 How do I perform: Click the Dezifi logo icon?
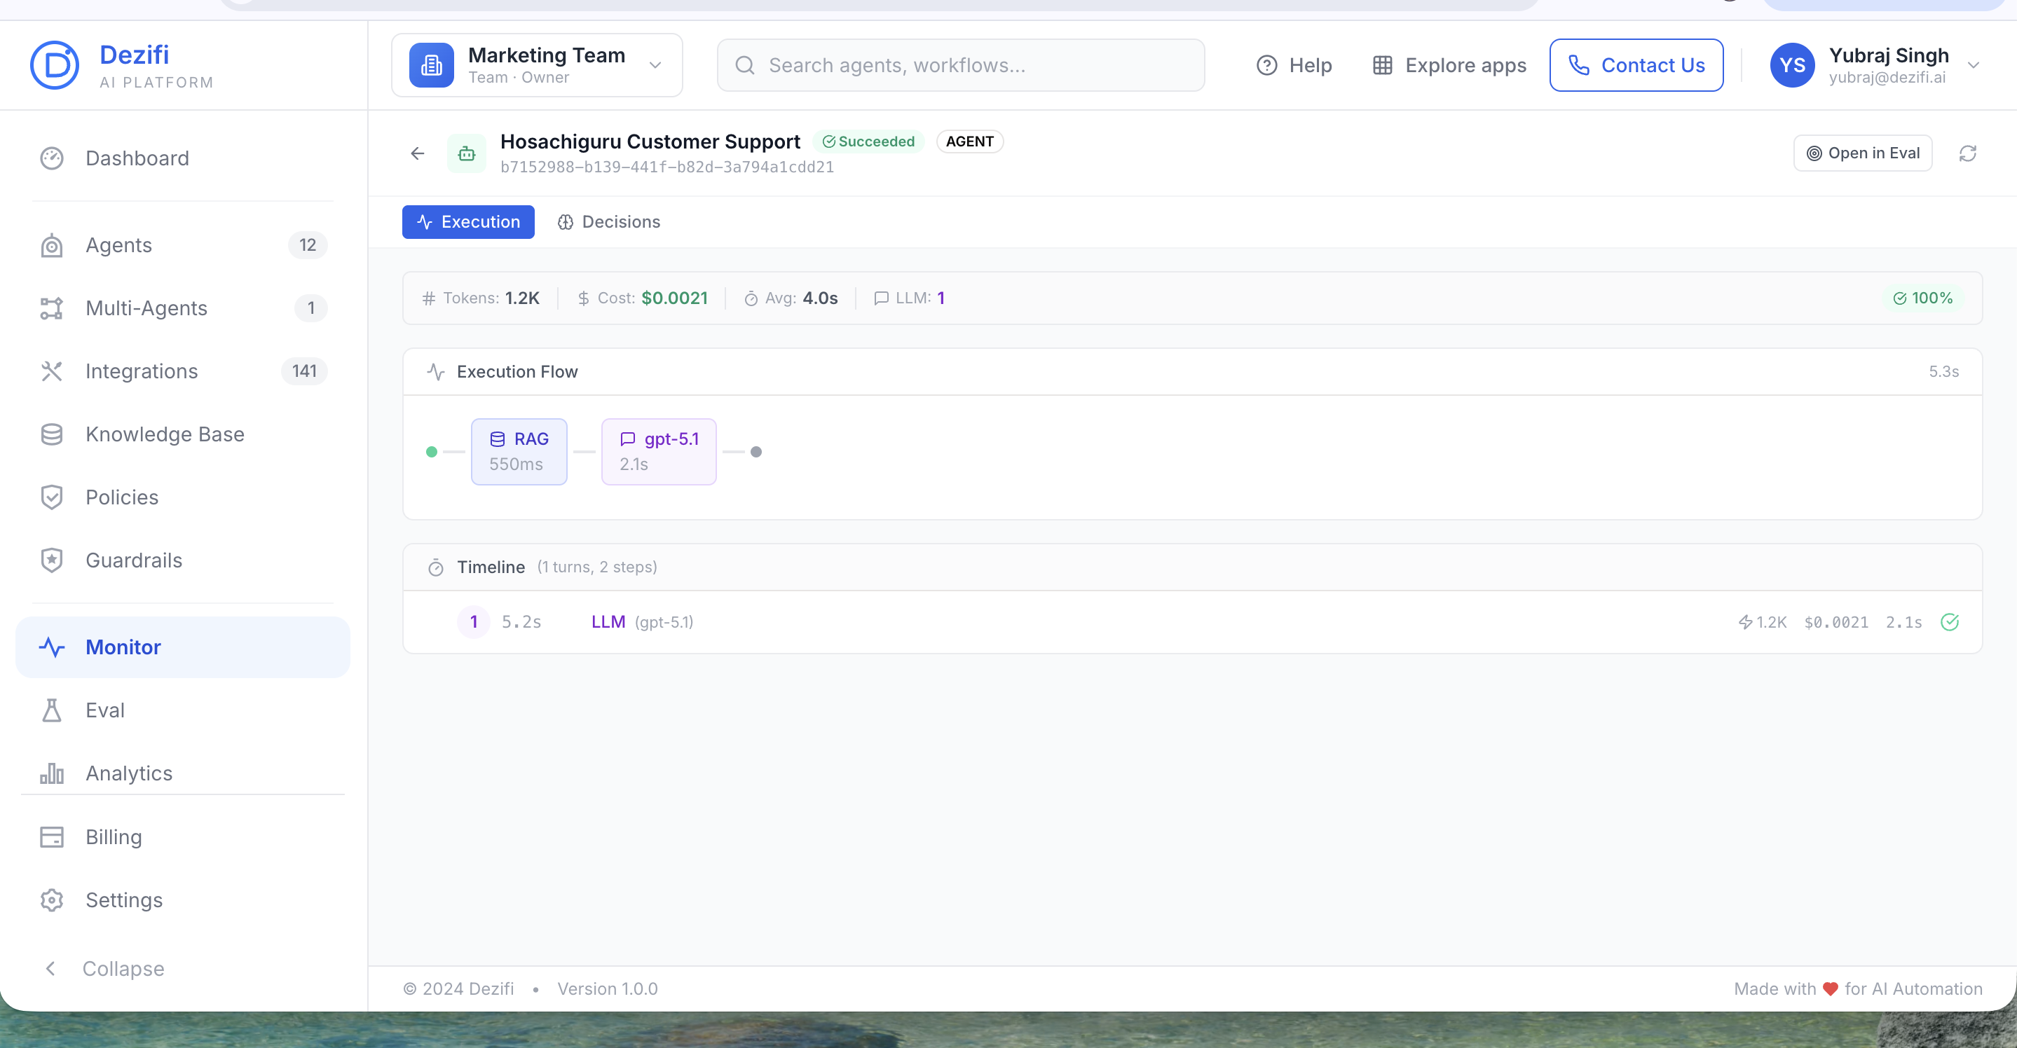point(54,65)
